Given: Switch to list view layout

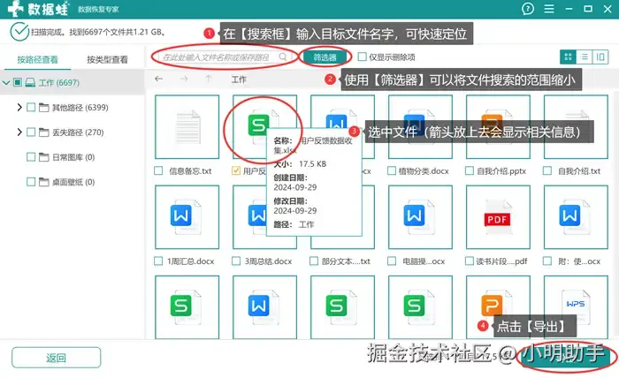Looking at the screenshot, I should tap(585, 57).
